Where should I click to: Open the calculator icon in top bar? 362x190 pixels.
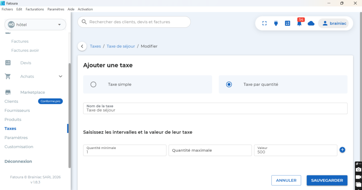pos(287,23)
